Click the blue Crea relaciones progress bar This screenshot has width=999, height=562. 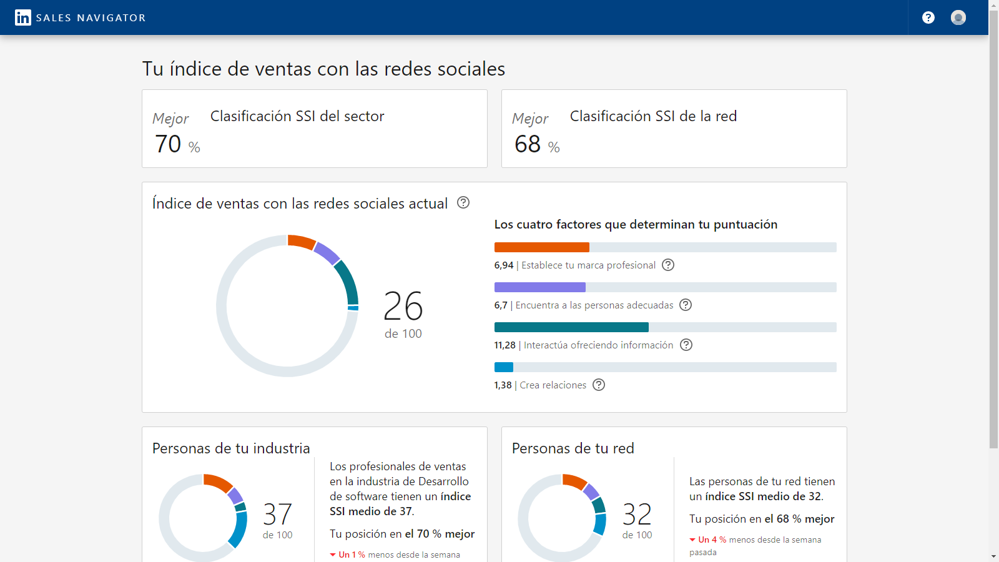click(666, 367)
